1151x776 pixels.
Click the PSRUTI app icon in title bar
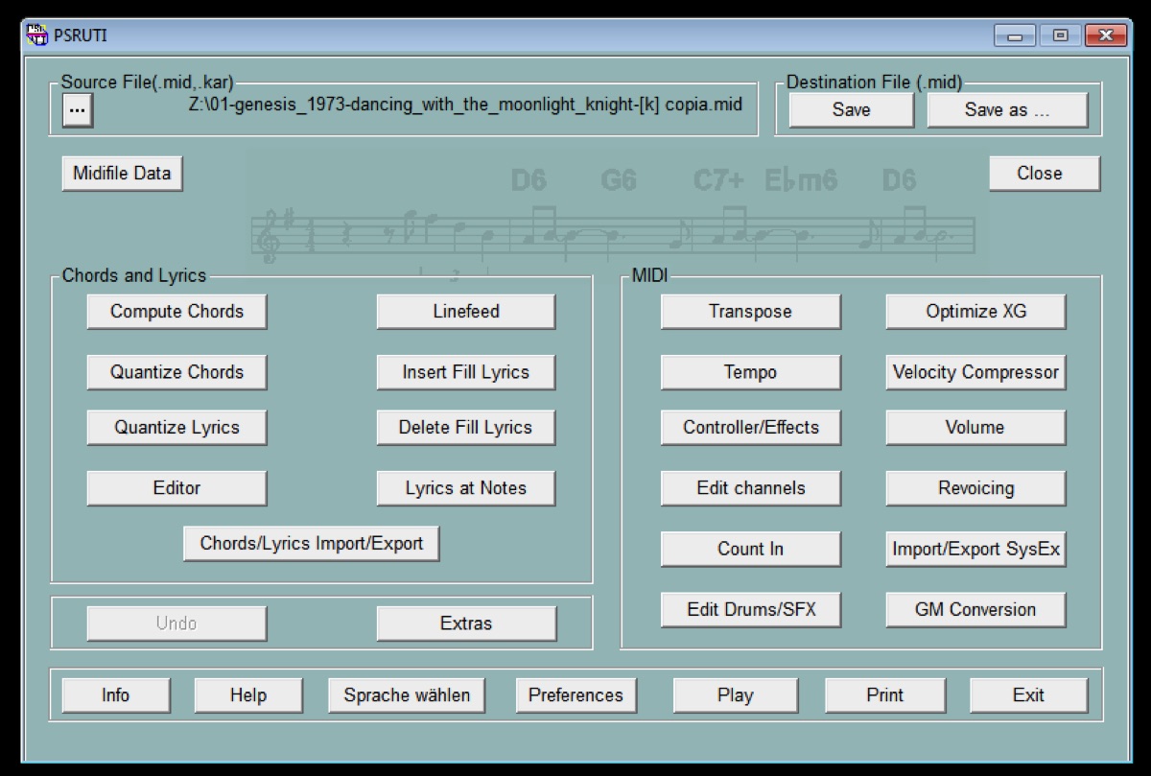[x=36, y=35]
